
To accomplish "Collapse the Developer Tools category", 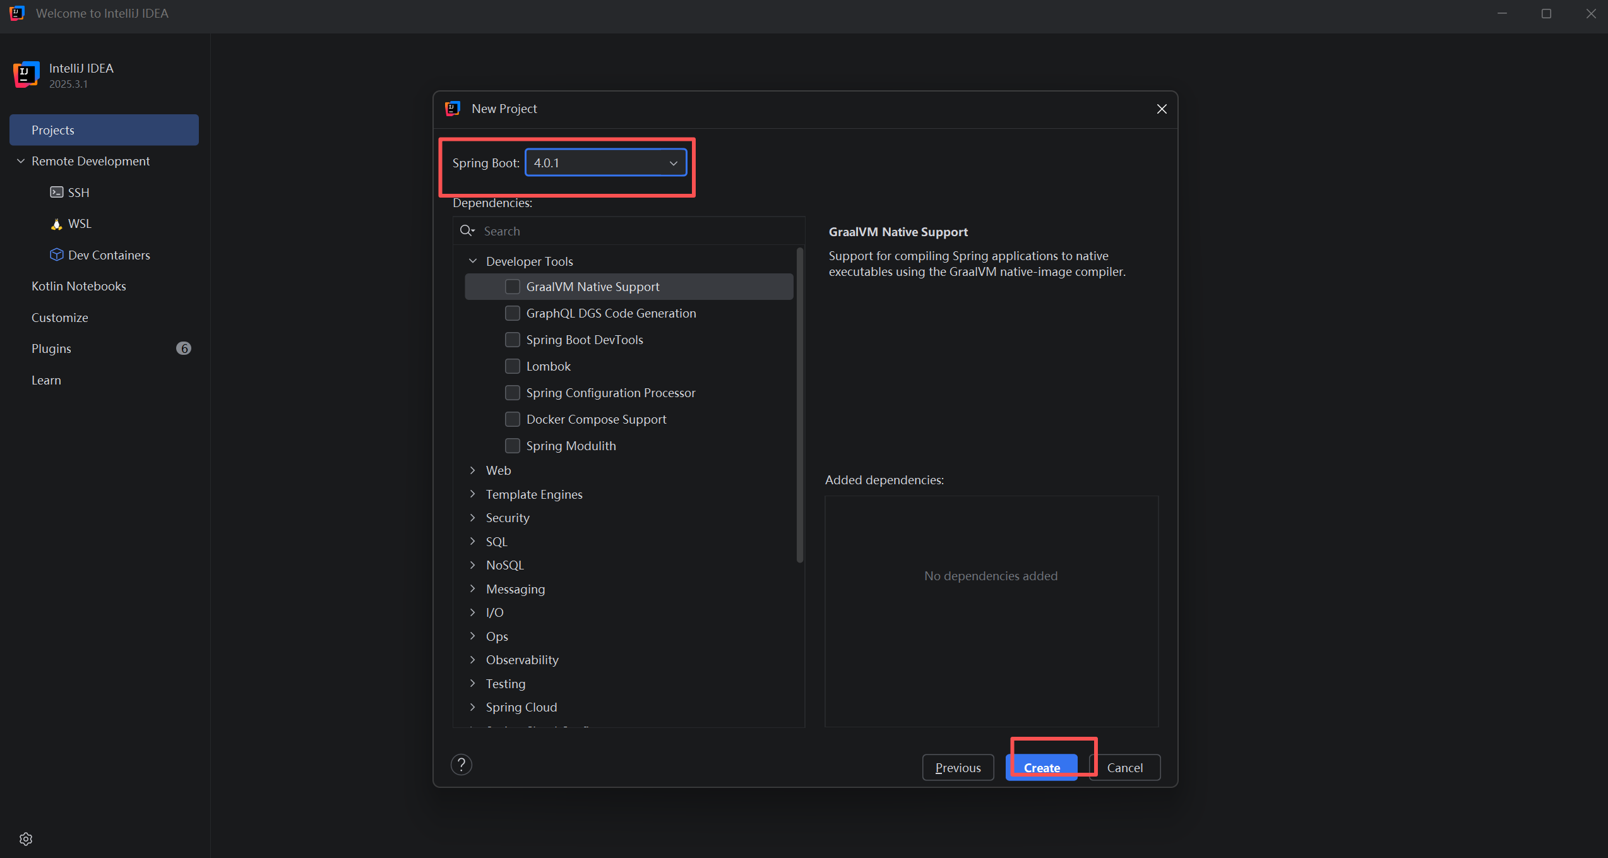I will [x=472, y=261].
